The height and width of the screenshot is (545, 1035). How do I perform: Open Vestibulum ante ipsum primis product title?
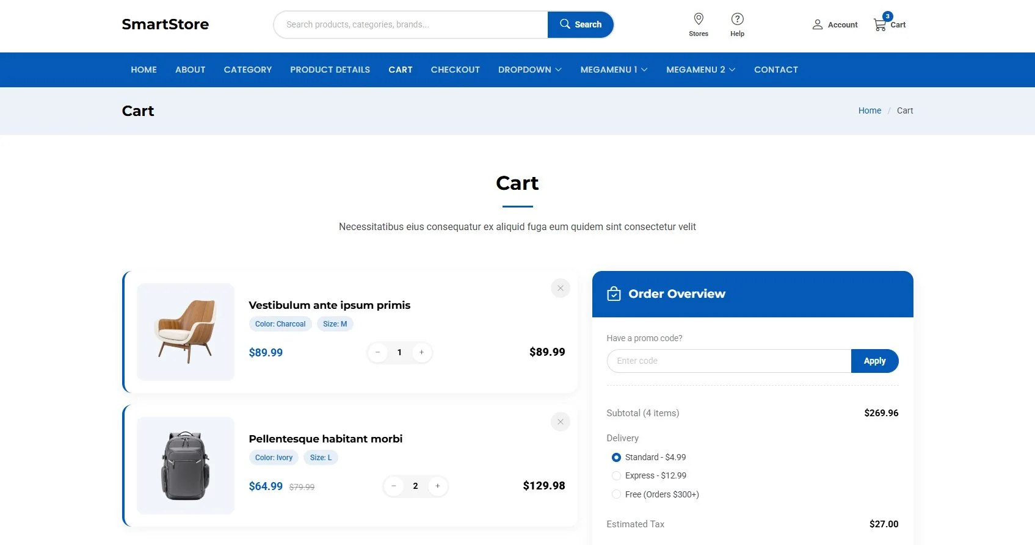pyautogui.click(x=330, y=305)
